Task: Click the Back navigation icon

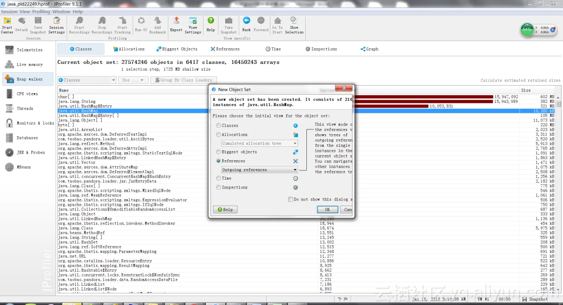Action: 247,24
